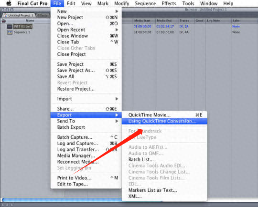
Task: Sort by the Tracks column header
Action: 184,21
